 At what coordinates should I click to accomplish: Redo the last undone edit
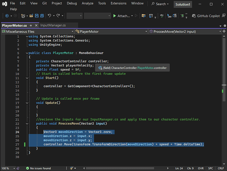coord(58,16)
